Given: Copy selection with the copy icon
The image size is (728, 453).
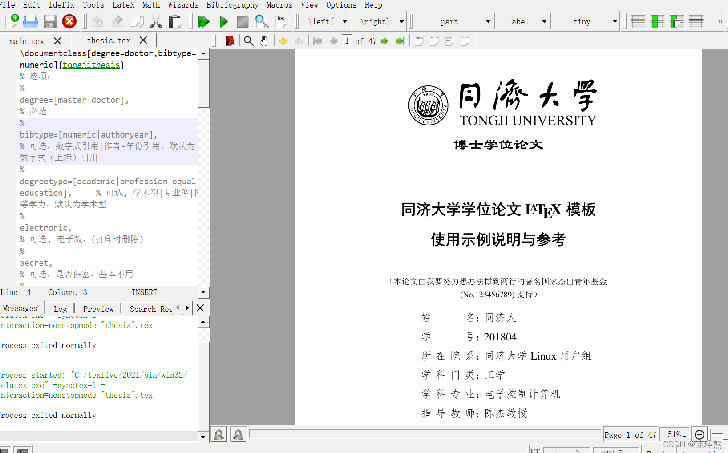Looking at the screenshot, I should coord(136,21).
